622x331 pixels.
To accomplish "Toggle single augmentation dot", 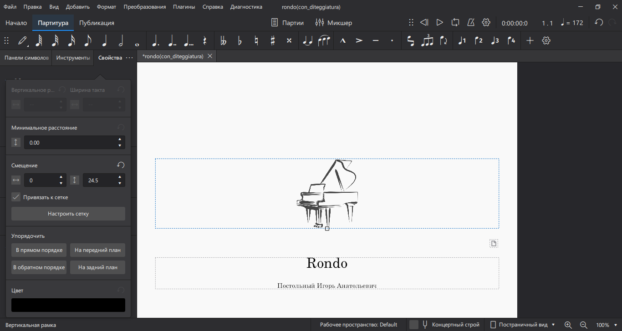I will point(155,40).
